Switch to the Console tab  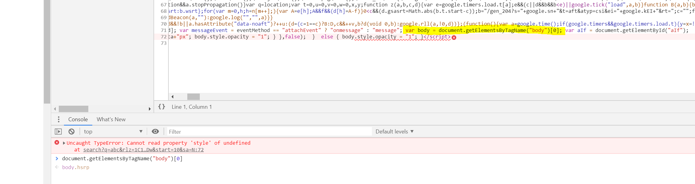[78, 119]
